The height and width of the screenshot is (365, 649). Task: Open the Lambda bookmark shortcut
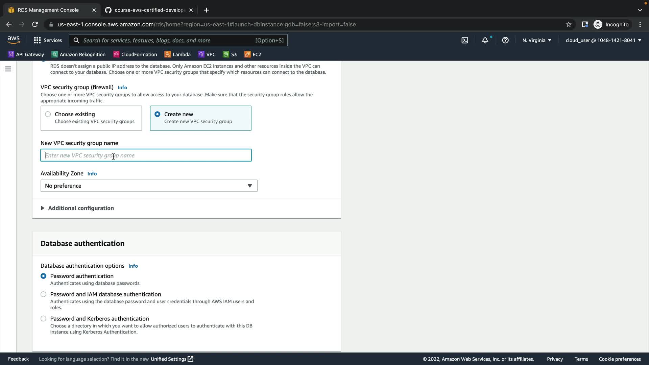[x=177, y=54]
